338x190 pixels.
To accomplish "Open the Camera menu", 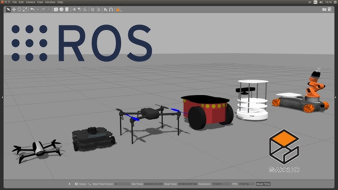I will (31, 2).
